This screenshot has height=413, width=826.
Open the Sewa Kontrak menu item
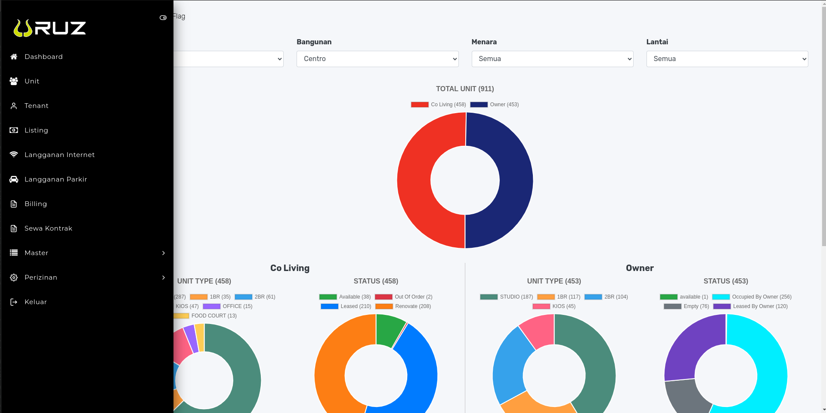point(48,228)
